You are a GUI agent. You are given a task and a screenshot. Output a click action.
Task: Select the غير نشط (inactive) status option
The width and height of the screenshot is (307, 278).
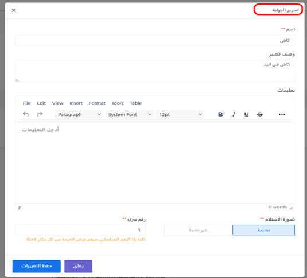(x=198, y=230)
